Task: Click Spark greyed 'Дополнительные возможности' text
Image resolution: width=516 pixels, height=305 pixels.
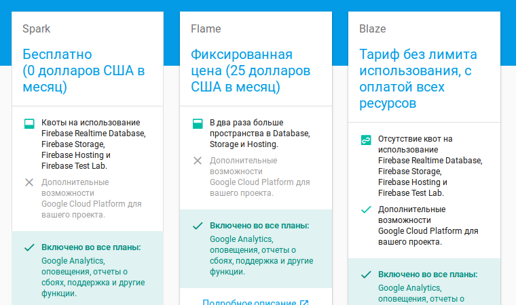Action: coord(91,199)
